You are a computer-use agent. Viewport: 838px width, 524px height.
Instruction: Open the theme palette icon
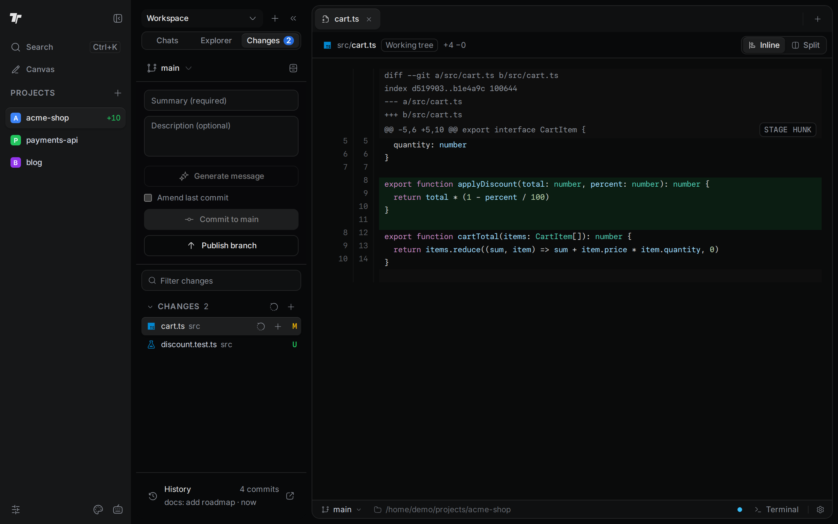tap(98, 510)
